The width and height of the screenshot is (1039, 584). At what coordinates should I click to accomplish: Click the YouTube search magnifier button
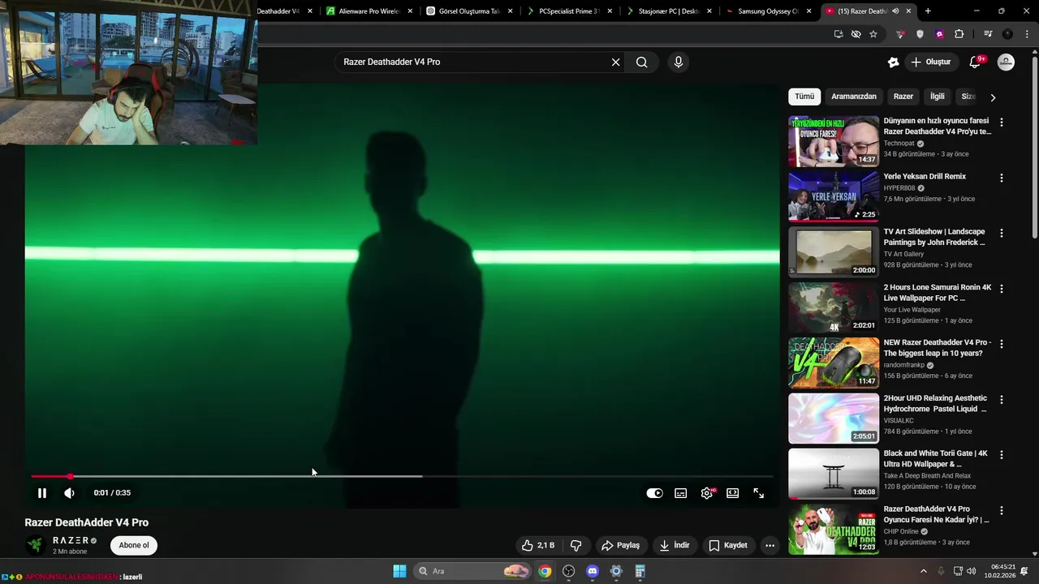(642, 62)
